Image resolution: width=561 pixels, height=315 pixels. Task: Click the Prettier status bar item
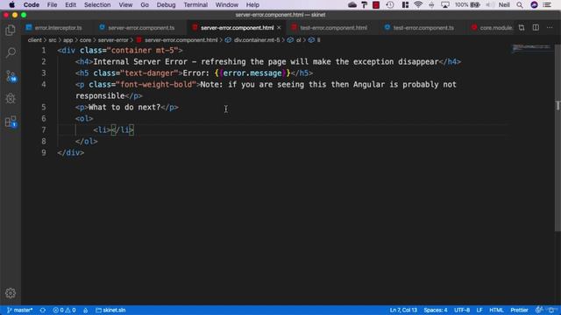click(519, 310)
